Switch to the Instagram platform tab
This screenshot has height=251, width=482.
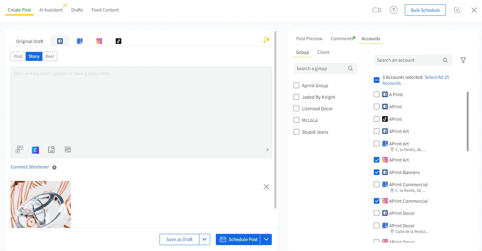tap(99, 41)
